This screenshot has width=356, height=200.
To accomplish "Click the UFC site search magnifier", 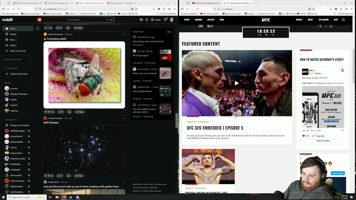I will pyautogui.click(x=343, y=20).
